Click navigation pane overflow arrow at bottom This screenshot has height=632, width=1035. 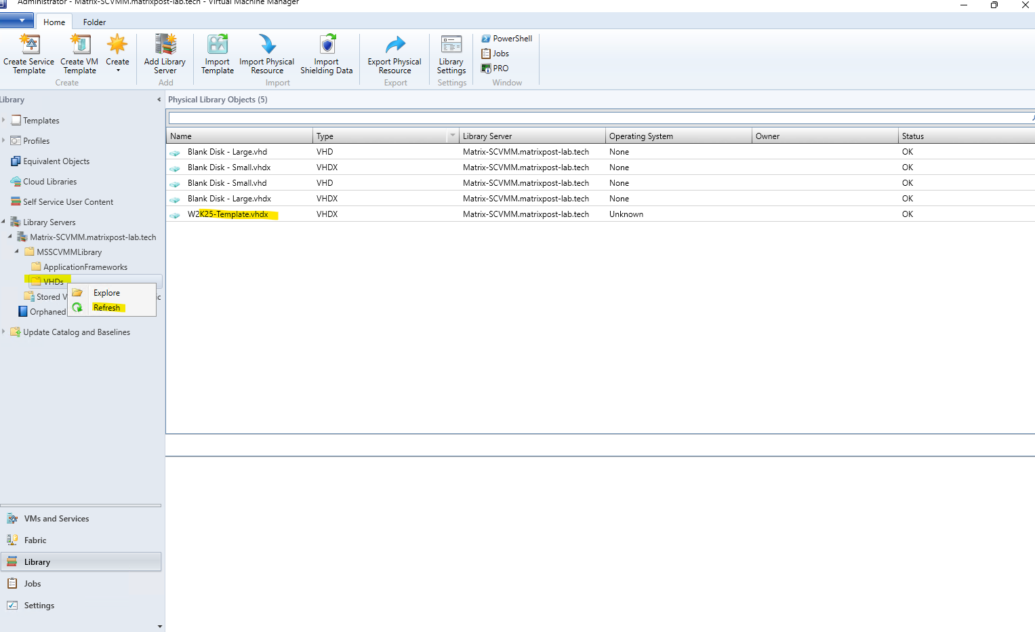[x=159, y=627]
